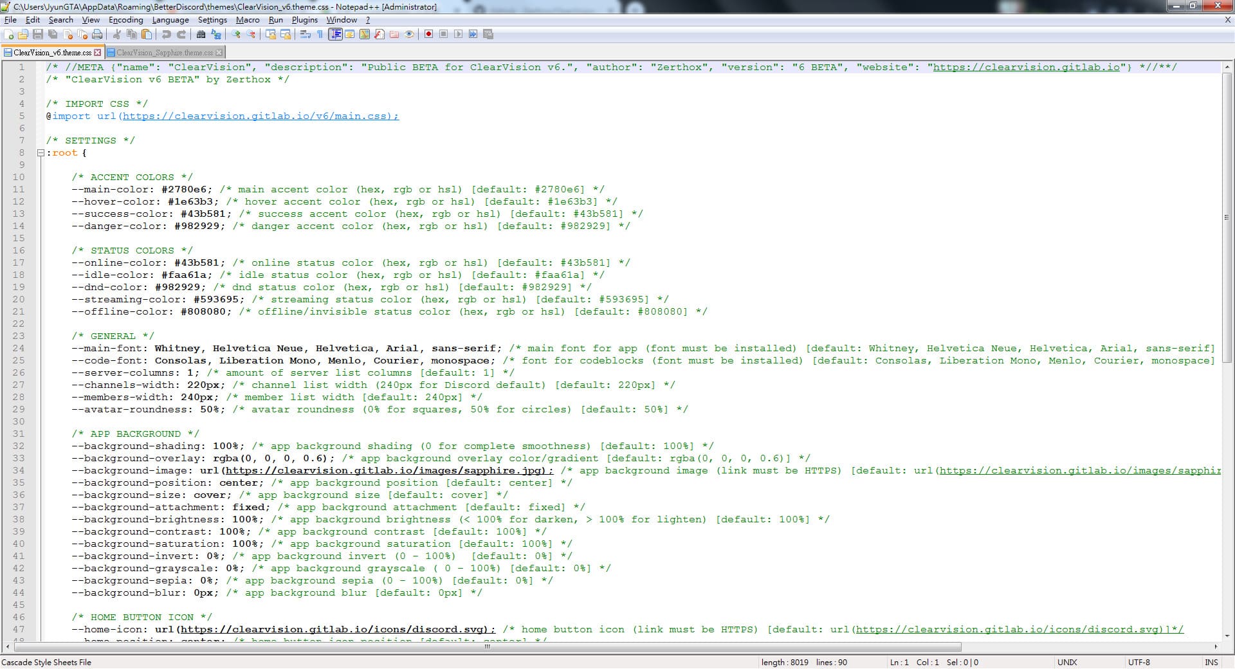The height and width of the screenshot is (669, 1235).
Task: Zoom out with the magnifier minus icon
Action: (x=251, y=34)
